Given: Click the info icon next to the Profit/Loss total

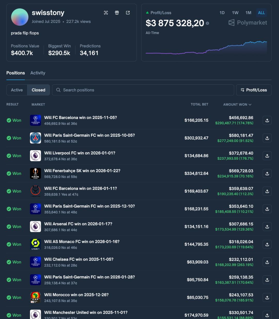Looking at the screenshot, I should pos(207,23).
